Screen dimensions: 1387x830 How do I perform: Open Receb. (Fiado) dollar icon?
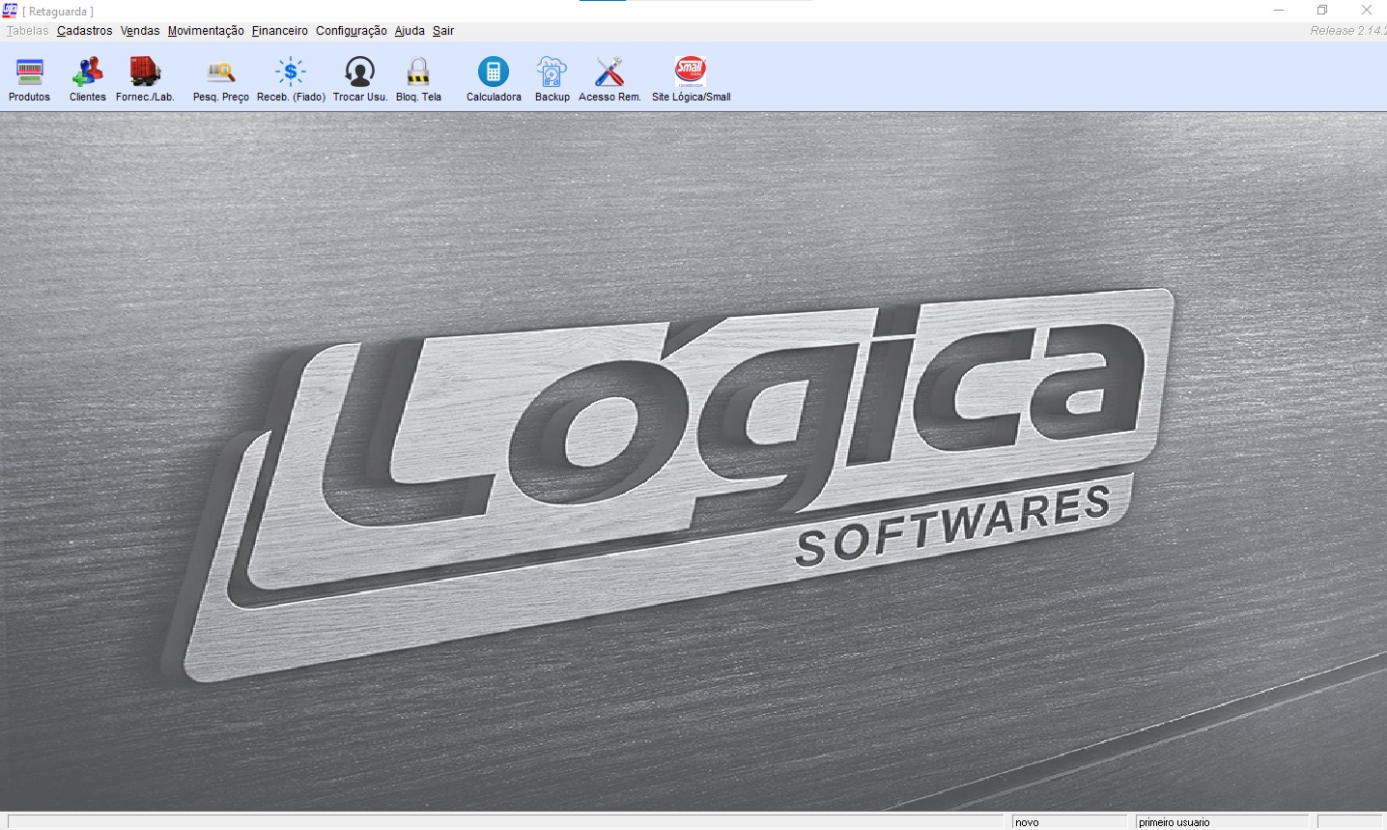point(291,73)
